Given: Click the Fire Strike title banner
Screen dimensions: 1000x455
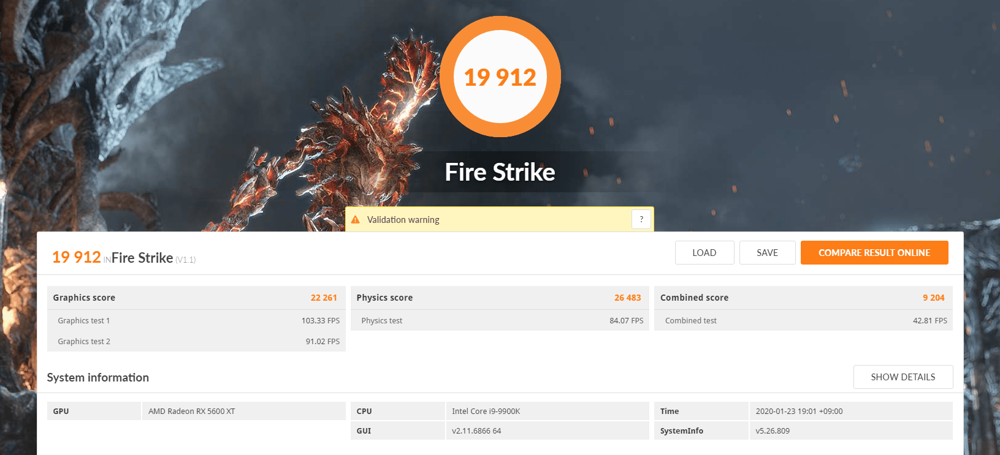Looking at the screenshot, I should coord(500,172).
